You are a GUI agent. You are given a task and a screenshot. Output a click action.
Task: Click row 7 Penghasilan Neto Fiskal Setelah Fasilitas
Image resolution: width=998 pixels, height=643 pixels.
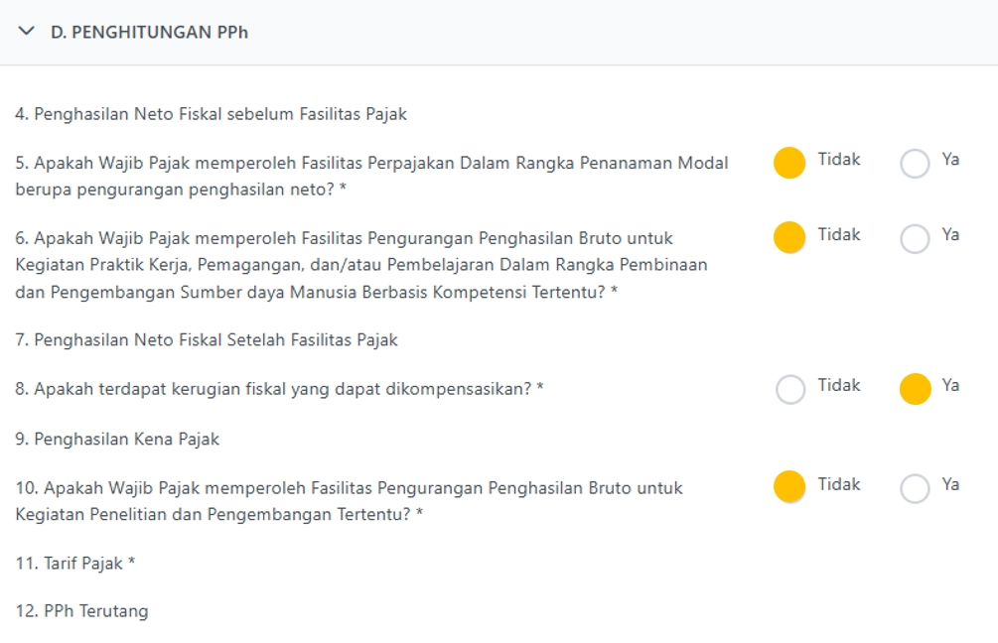207,340
